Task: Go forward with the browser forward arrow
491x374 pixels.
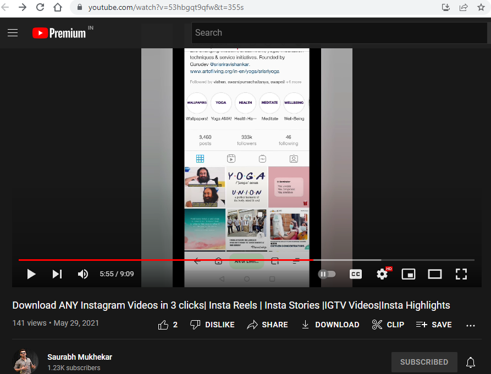Action: (x=23, y=7)
